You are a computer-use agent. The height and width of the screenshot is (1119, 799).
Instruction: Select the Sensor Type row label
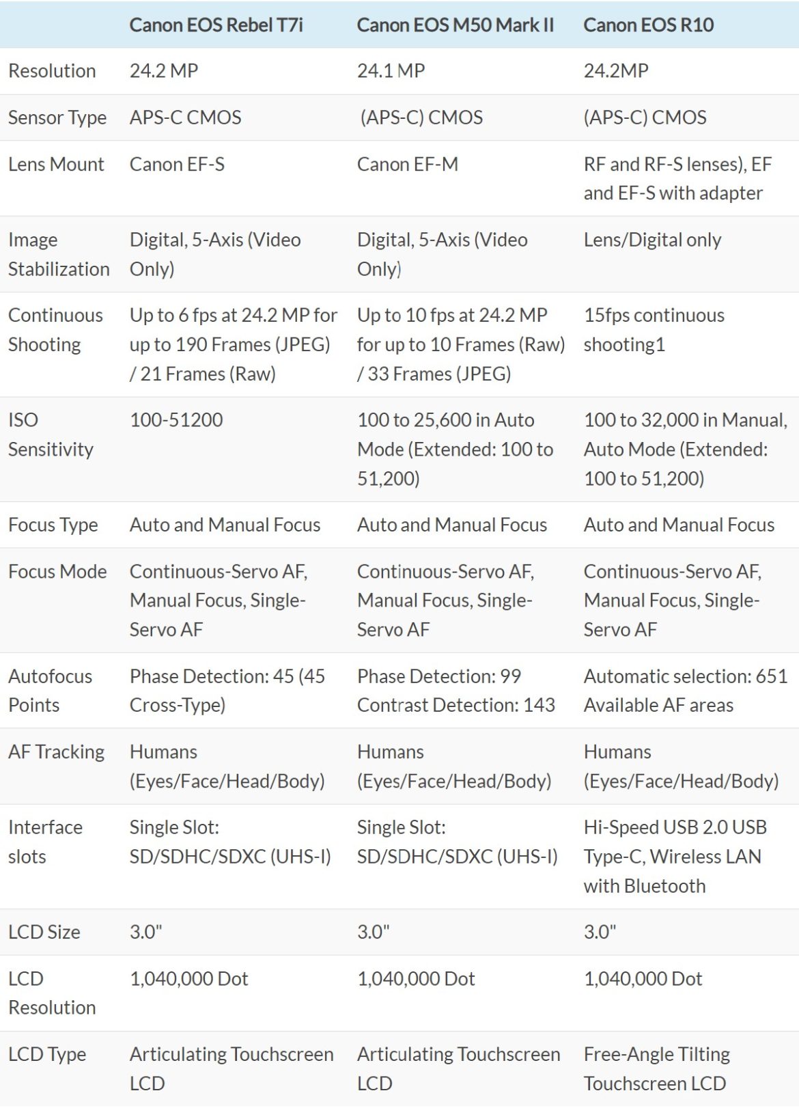tap(57, 118)
